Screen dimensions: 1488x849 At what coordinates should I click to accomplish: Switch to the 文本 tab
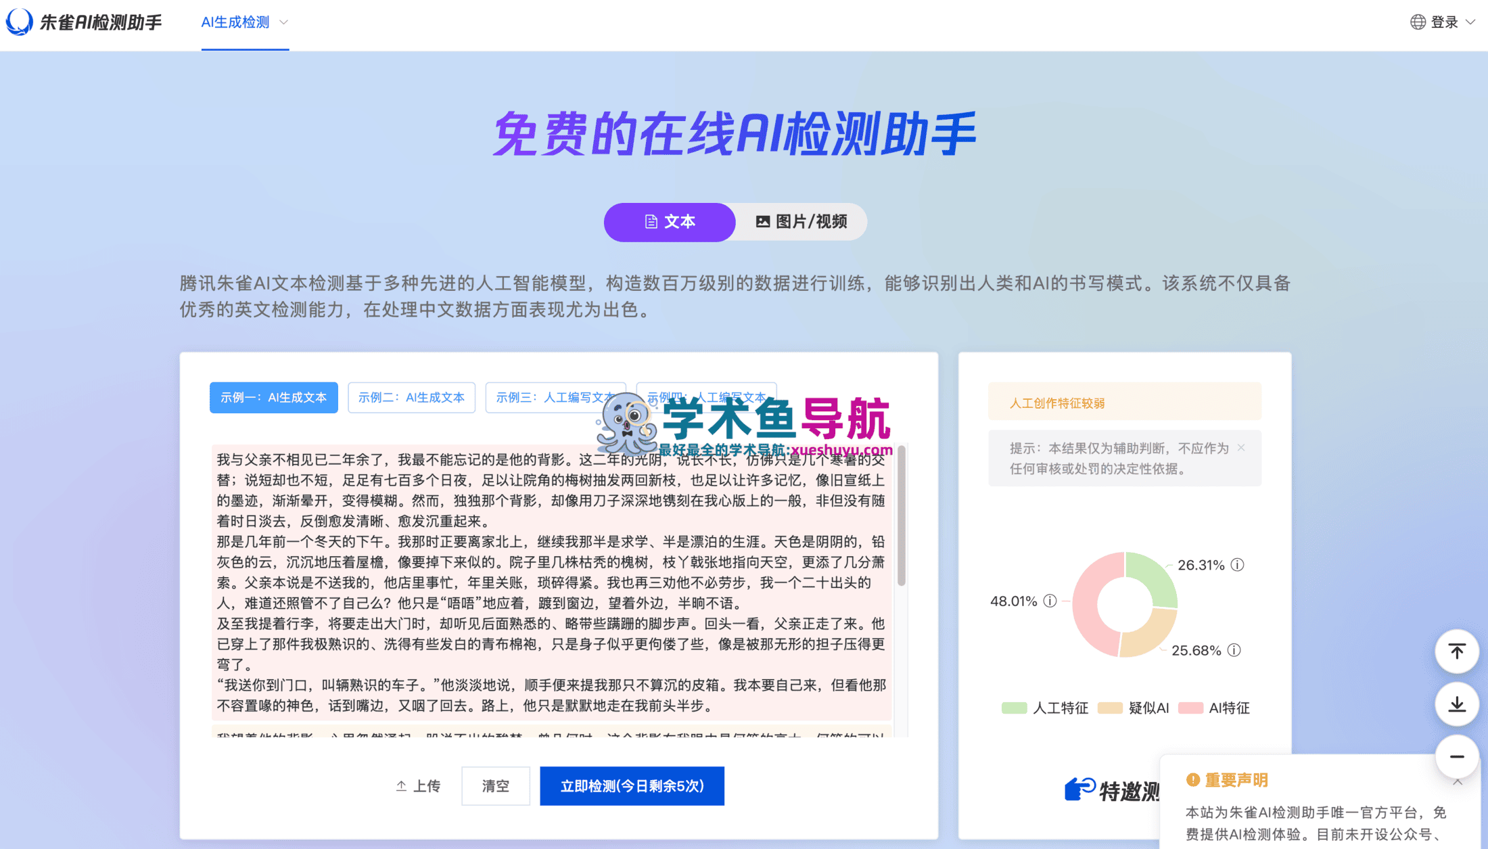tap(670, 222)
